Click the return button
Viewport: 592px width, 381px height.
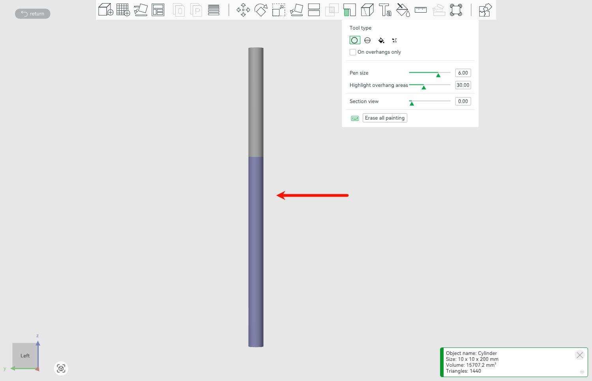pyautogui.click(x=33, y=14)
